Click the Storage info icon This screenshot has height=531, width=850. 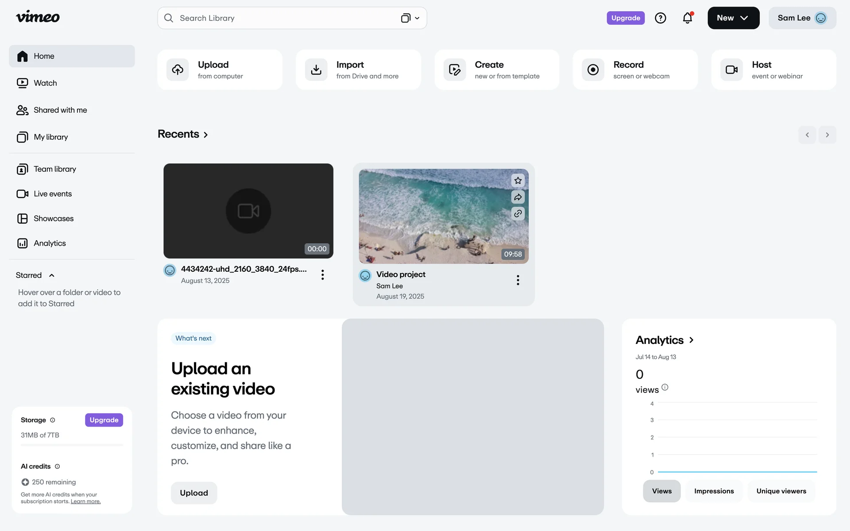click(53, 420)
